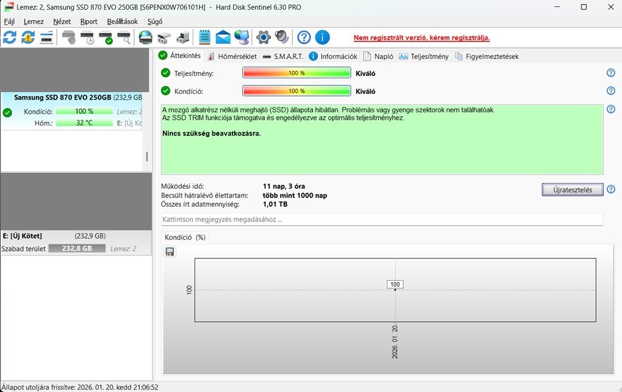The image size is (622, 392).
Task: Click the Kondíció 100 % bar in disk list
Action: [x=85, y=112]
